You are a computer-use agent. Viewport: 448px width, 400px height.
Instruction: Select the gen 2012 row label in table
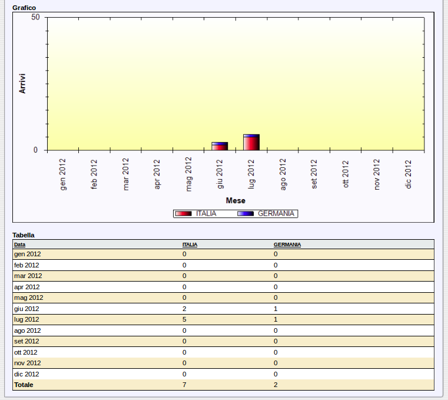pos(28,254)
